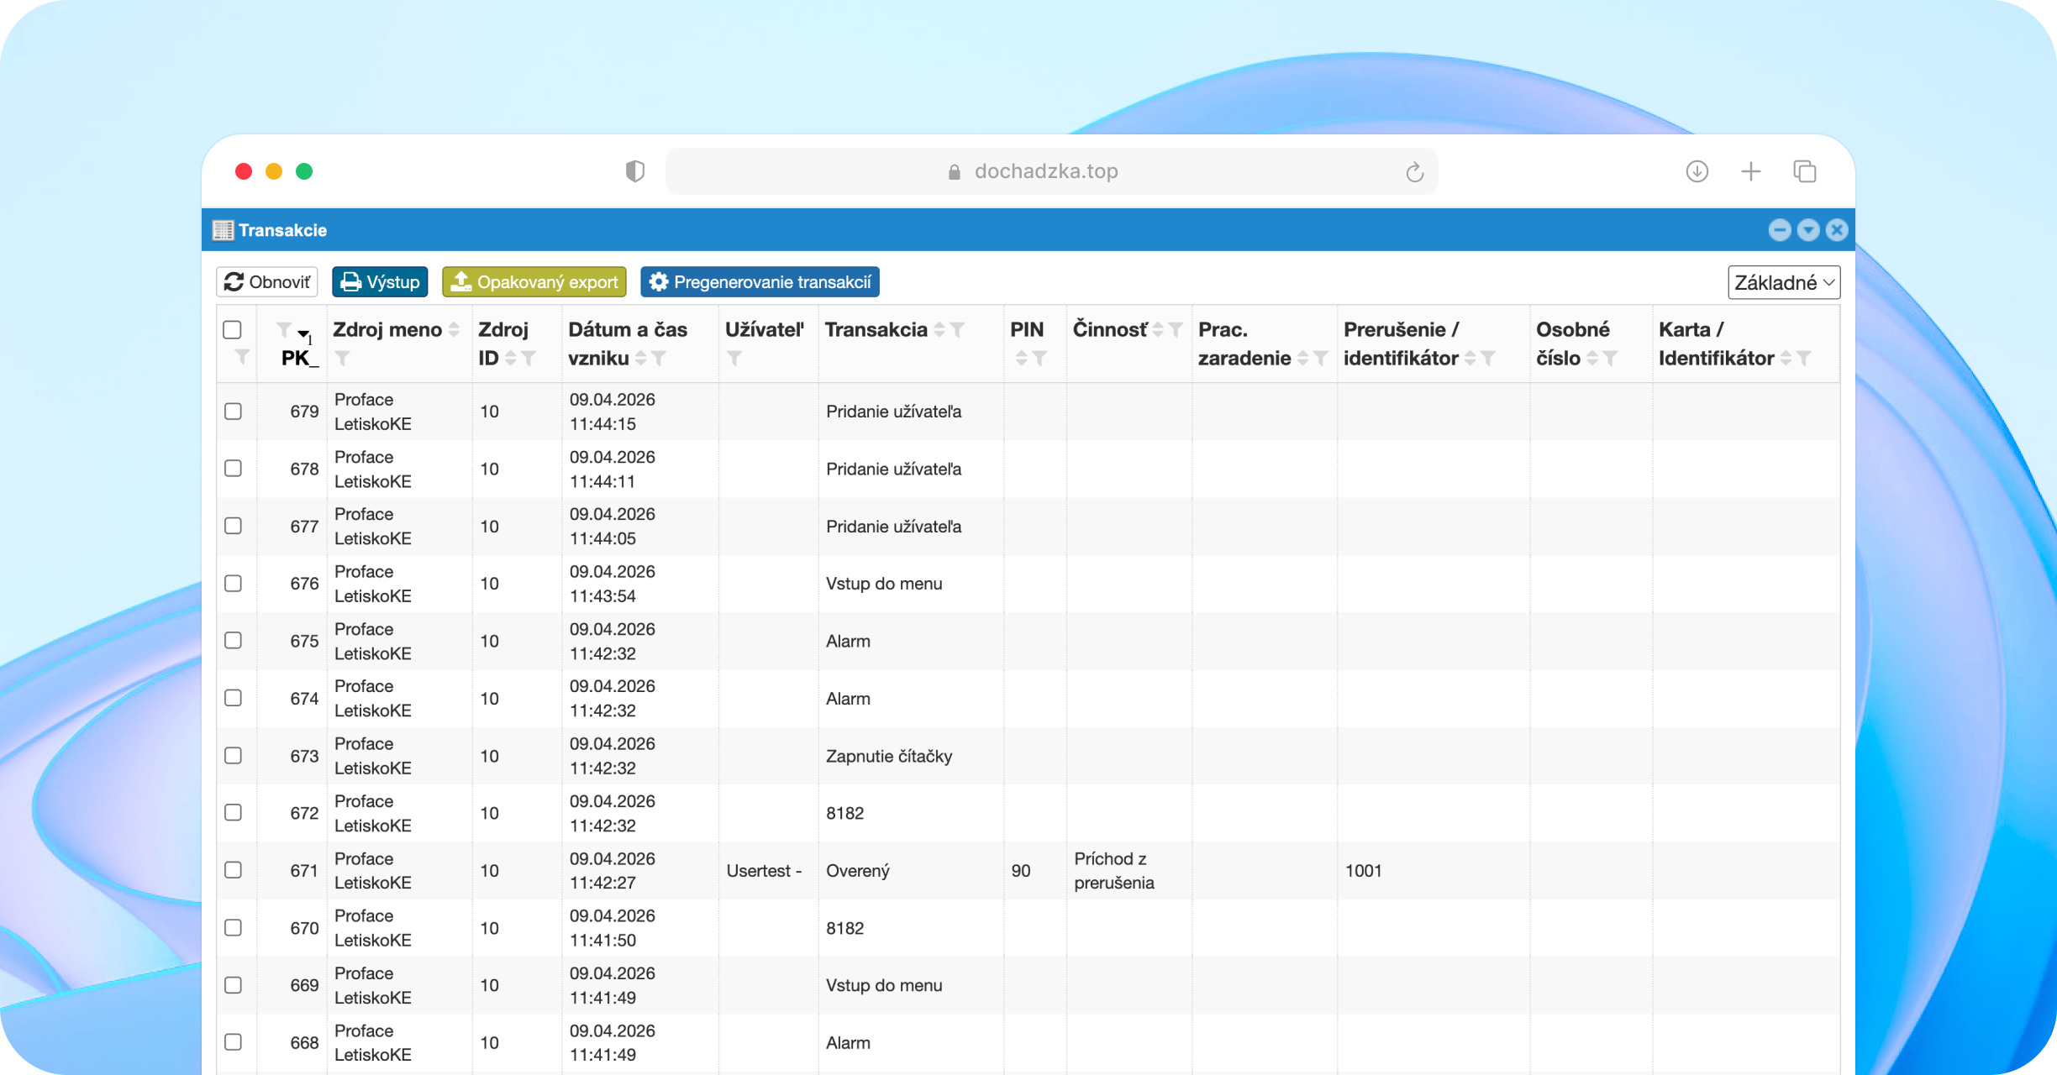Sort arrows for Transakcia column
The width and height of the screenshot is (2057, 1075).
[939, 330]
